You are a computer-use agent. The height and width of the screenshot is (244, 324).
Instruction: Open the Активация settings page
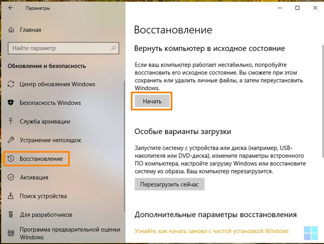(x=34, y=178)
